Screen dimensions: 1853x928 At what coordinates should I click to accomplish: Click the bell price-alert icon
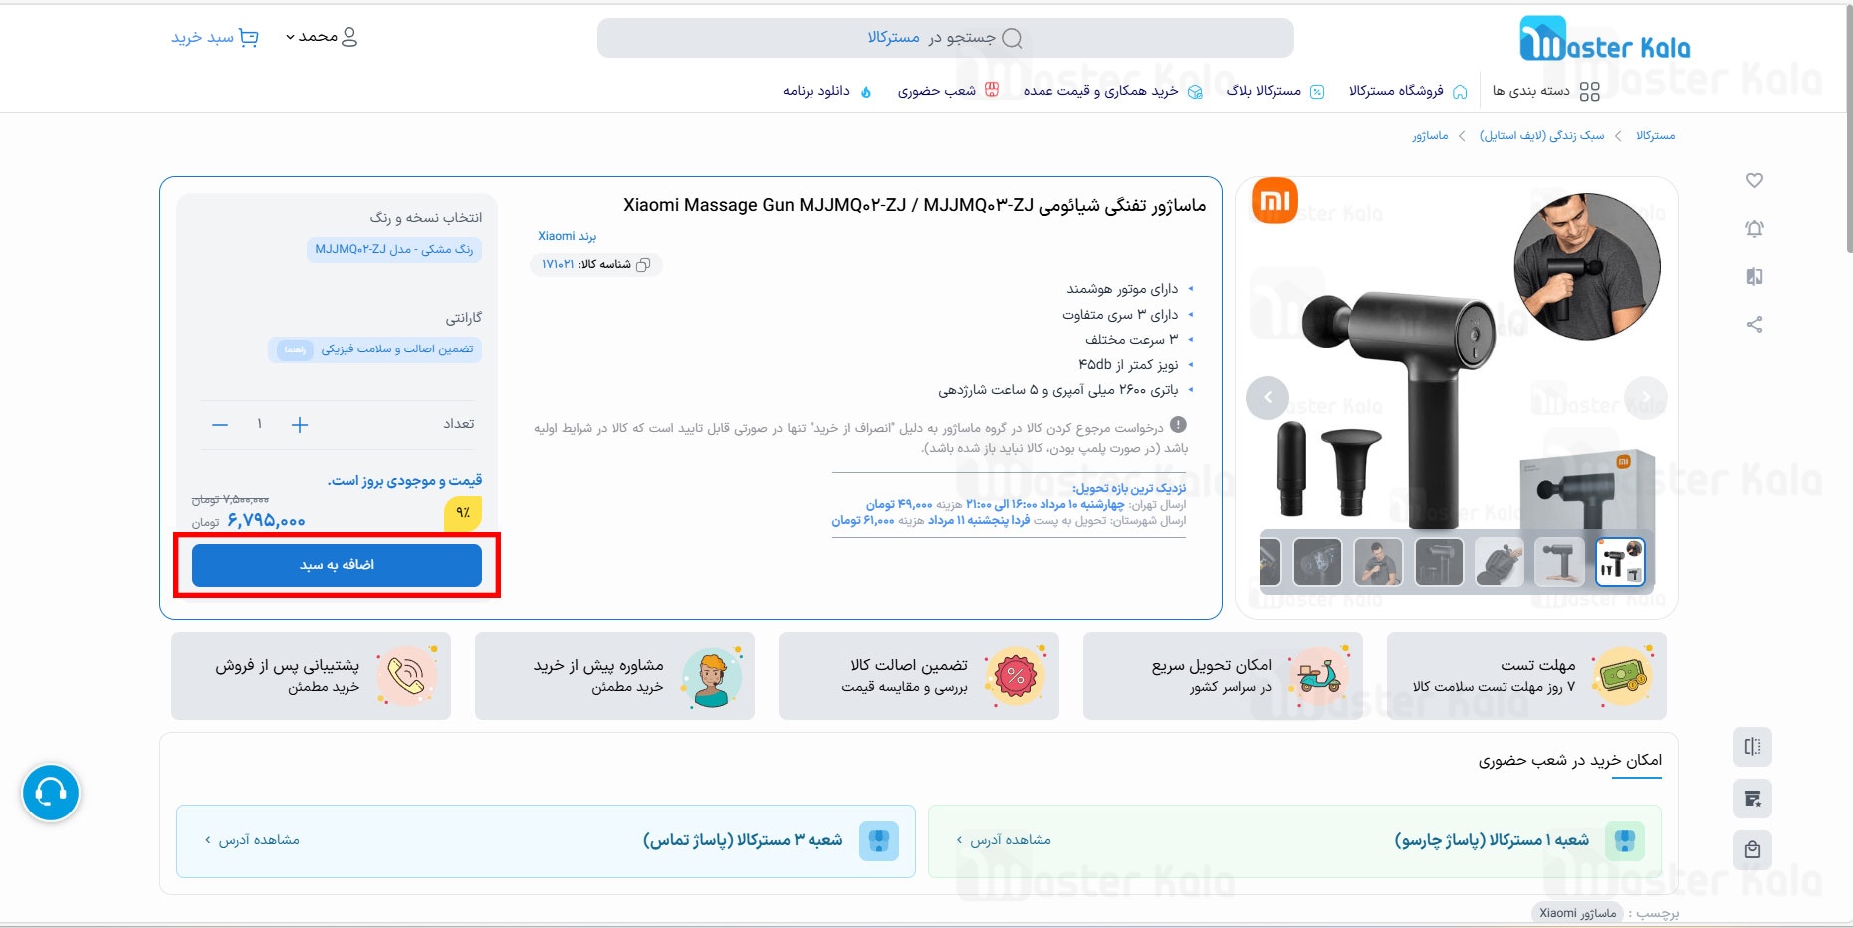(1754, 228)
